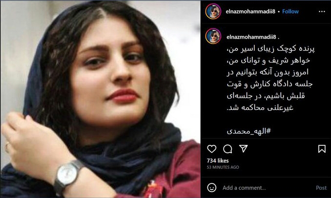Image resolution: width=331 pixels, height=198 pixels.
Task: Like the post with the heart icon
Action: pyautogui.click(x=212, y=149)
